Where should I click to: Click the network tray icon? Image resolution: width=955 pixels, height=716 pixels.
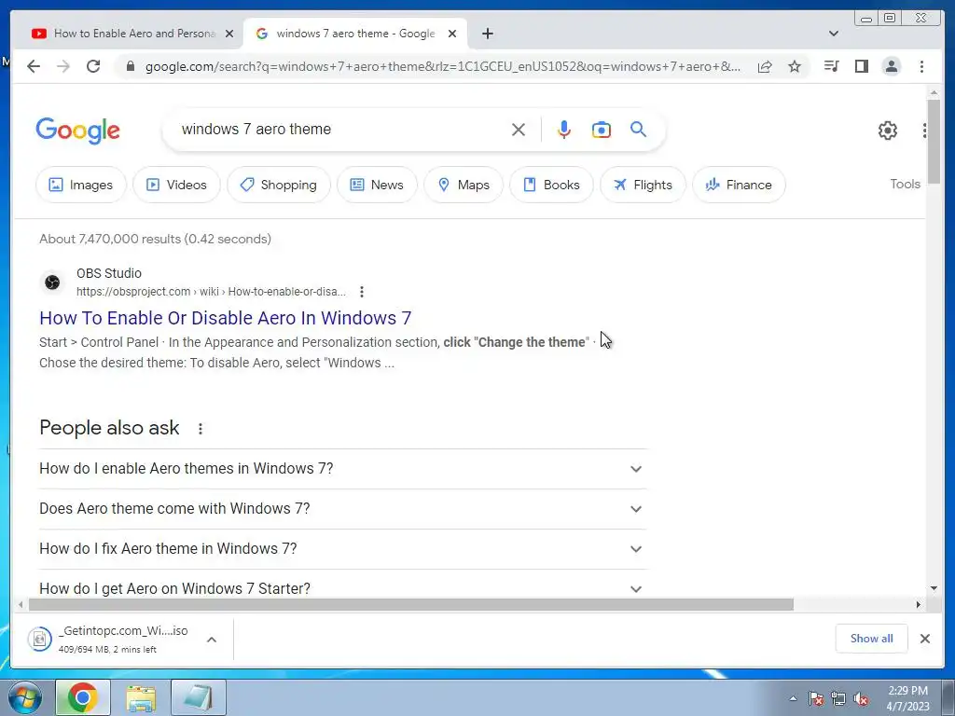tap(838, 698)
